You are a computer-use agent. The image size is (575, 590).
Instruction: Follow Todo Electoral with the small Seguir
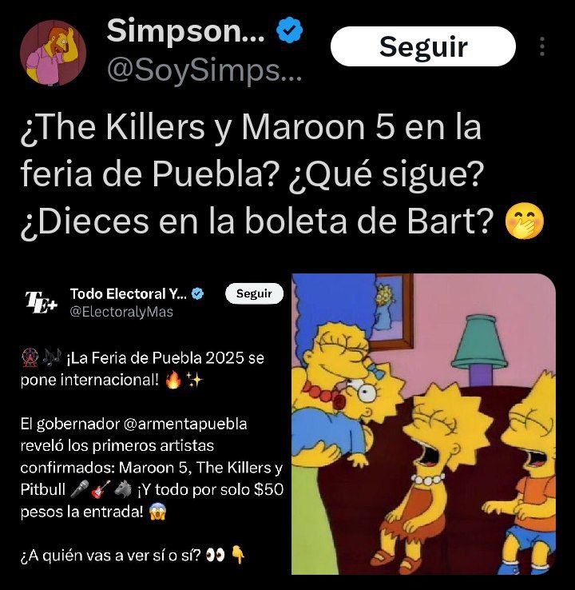click(x=254, y=293)
